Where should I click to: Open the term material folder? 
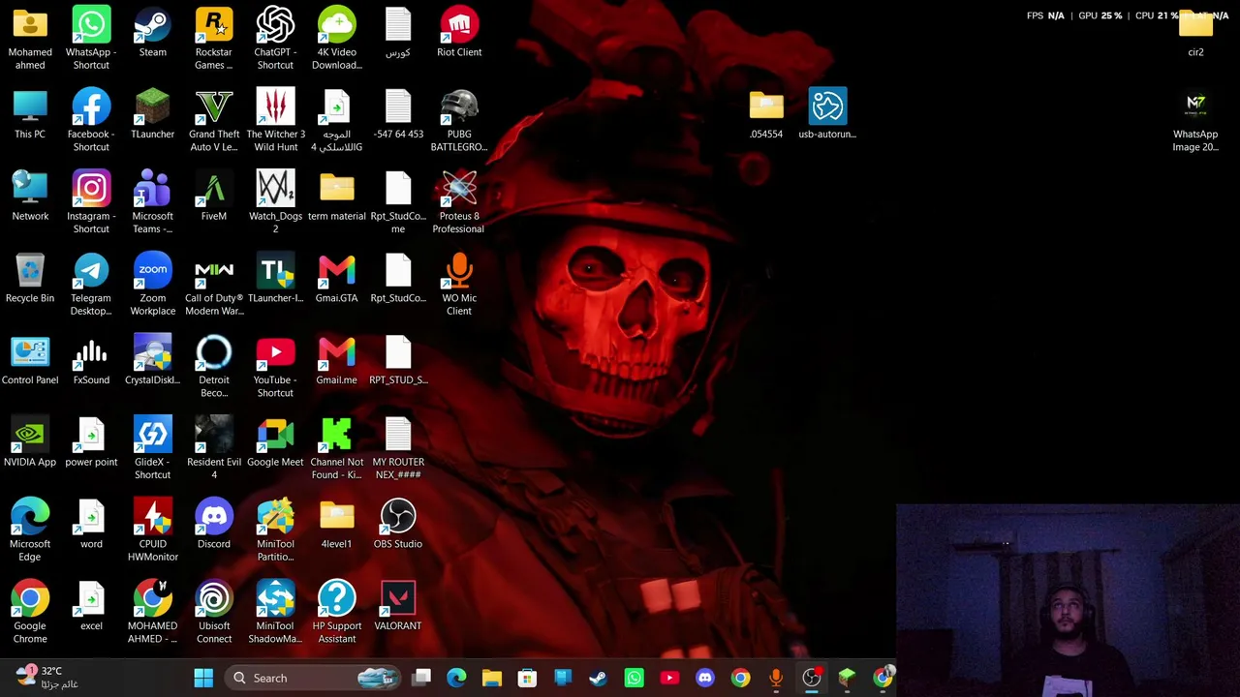pyautogui.click(x=336, y=197)
